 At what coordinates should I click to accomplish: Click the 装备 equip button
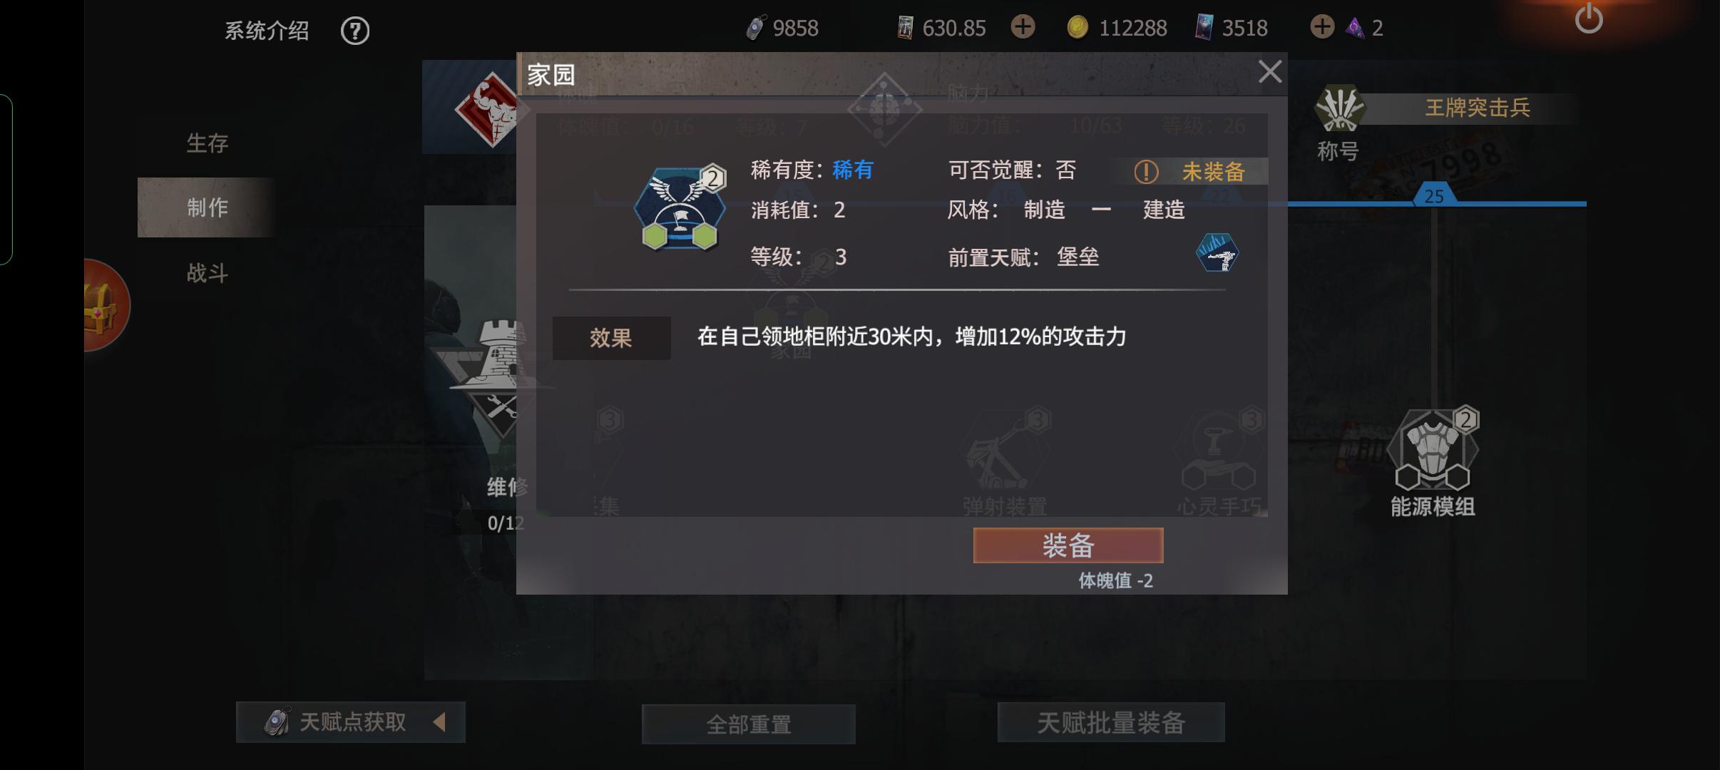point(1068,545)
